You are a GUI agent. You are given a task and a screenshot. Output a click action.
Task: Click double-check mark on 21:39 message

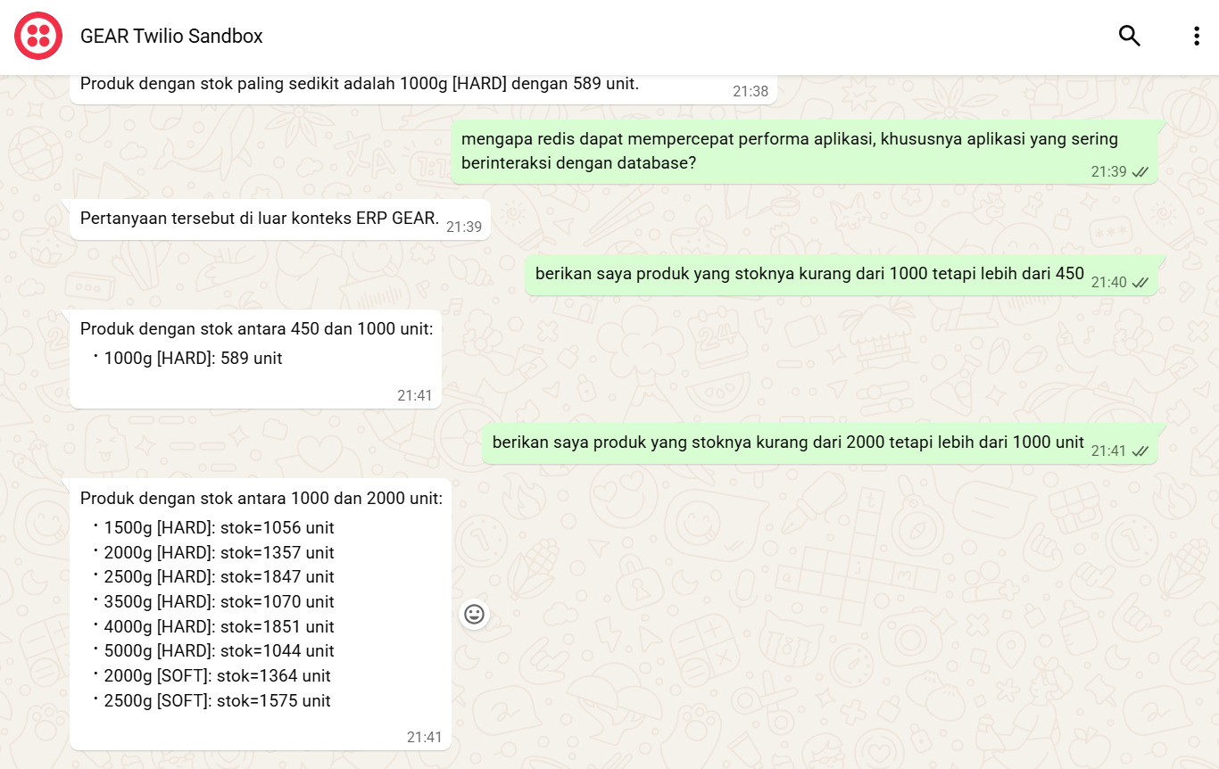[1140, 172]
